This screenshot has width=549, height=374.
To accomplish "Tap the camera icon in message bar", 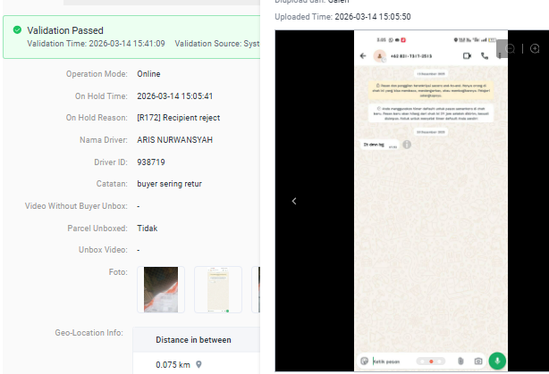I will 478,362.
